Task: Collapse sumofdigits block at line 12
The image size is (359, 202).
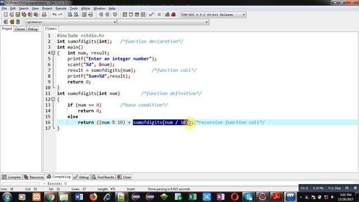Action: pyautogui.click(x=53, y=99)
